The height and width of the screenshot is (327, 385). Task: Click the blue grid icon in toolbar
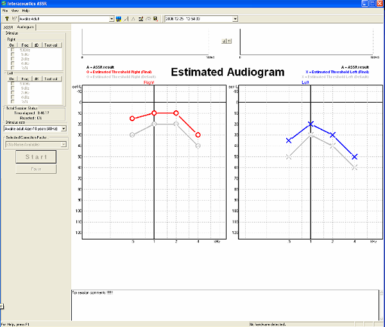point(118,19)
